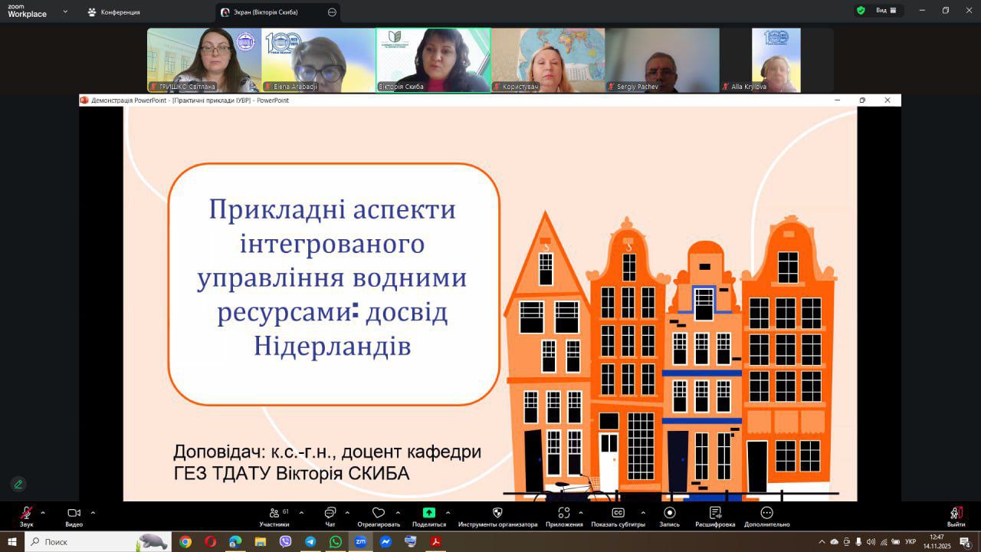Viewport: 981px width, 552px height.
Task: Switch the УКР keyboard language
Action: (x=910, y=541)
